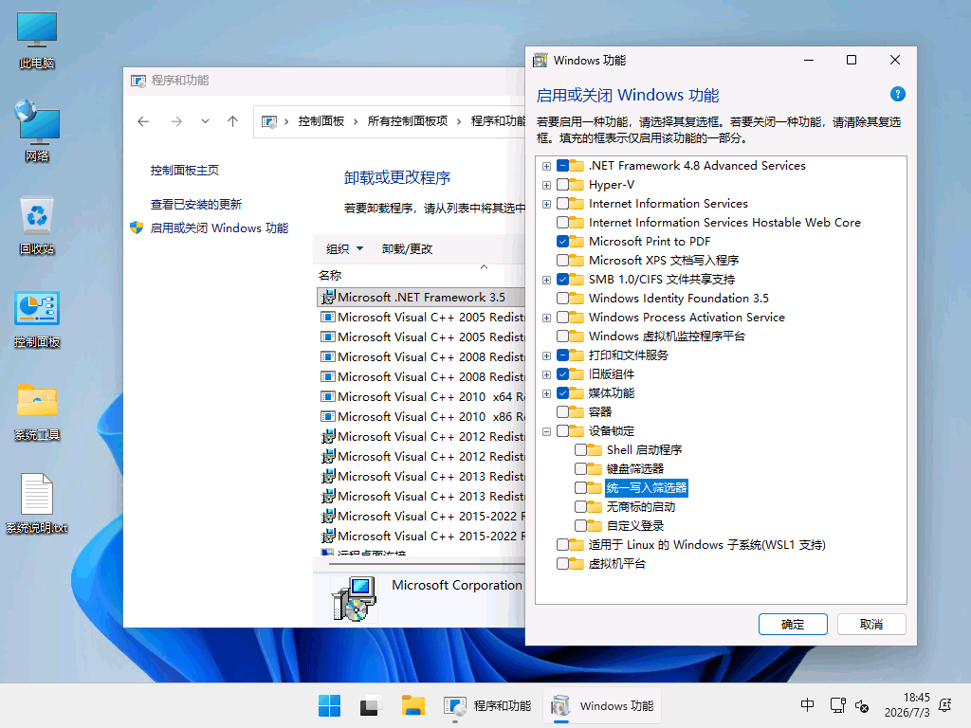Click the Microsoft .NET Framework 3.5 program icon
Viewport: 971px width, 728px height.
point(327,297)
